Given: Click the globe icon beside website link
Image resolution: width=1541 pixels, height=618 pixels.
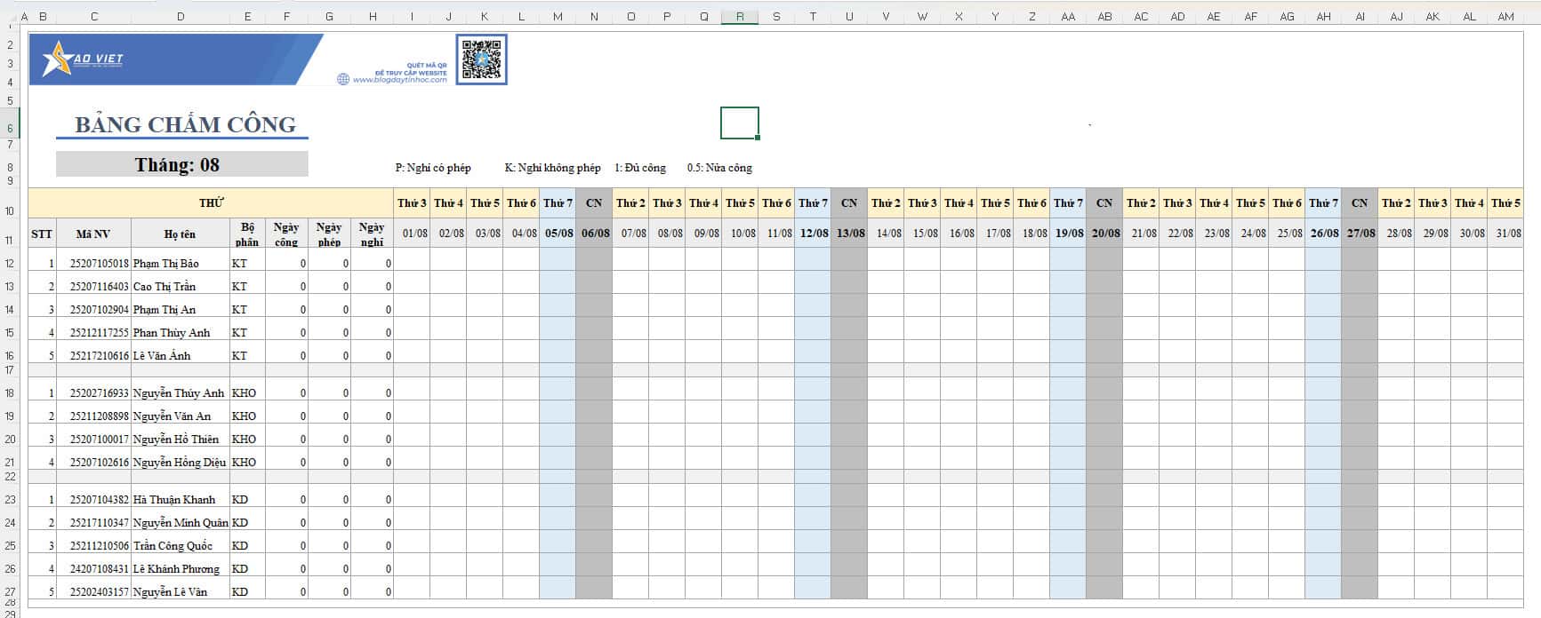Looking at the screenshot, I should [x=343, y=79].
